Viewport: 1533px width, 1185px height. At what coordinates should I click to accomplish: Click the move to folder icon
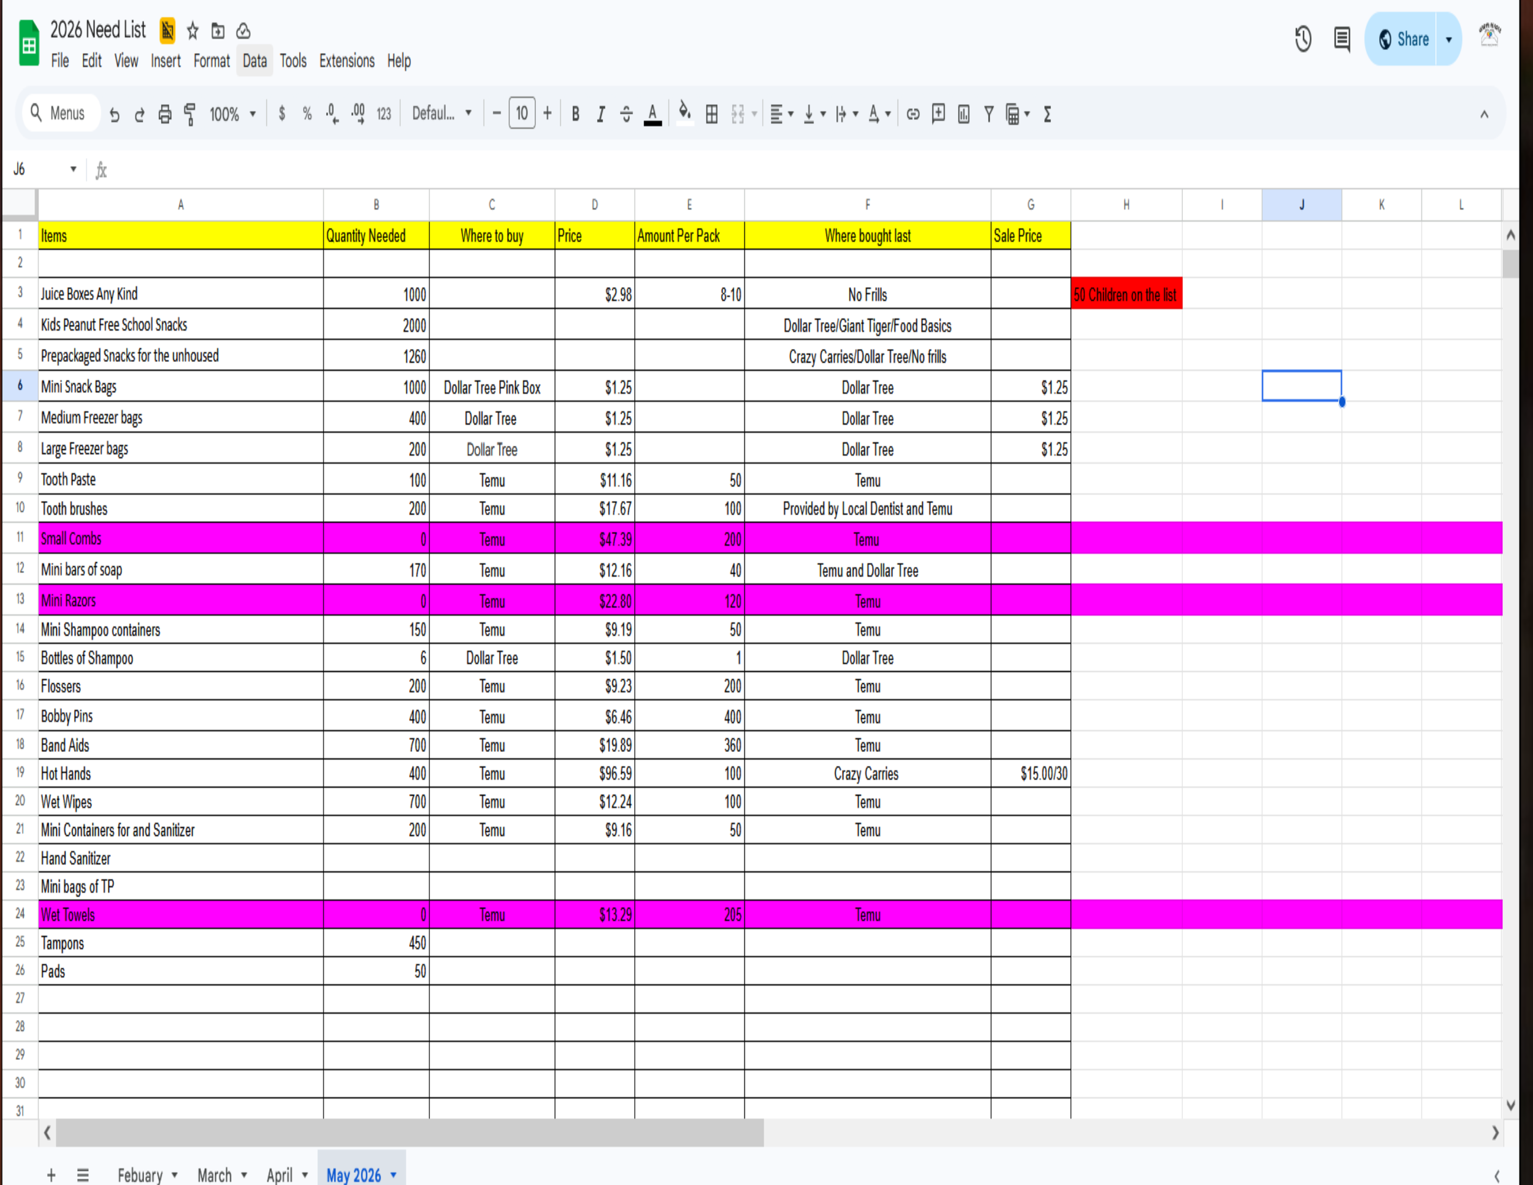pos(218,31)
